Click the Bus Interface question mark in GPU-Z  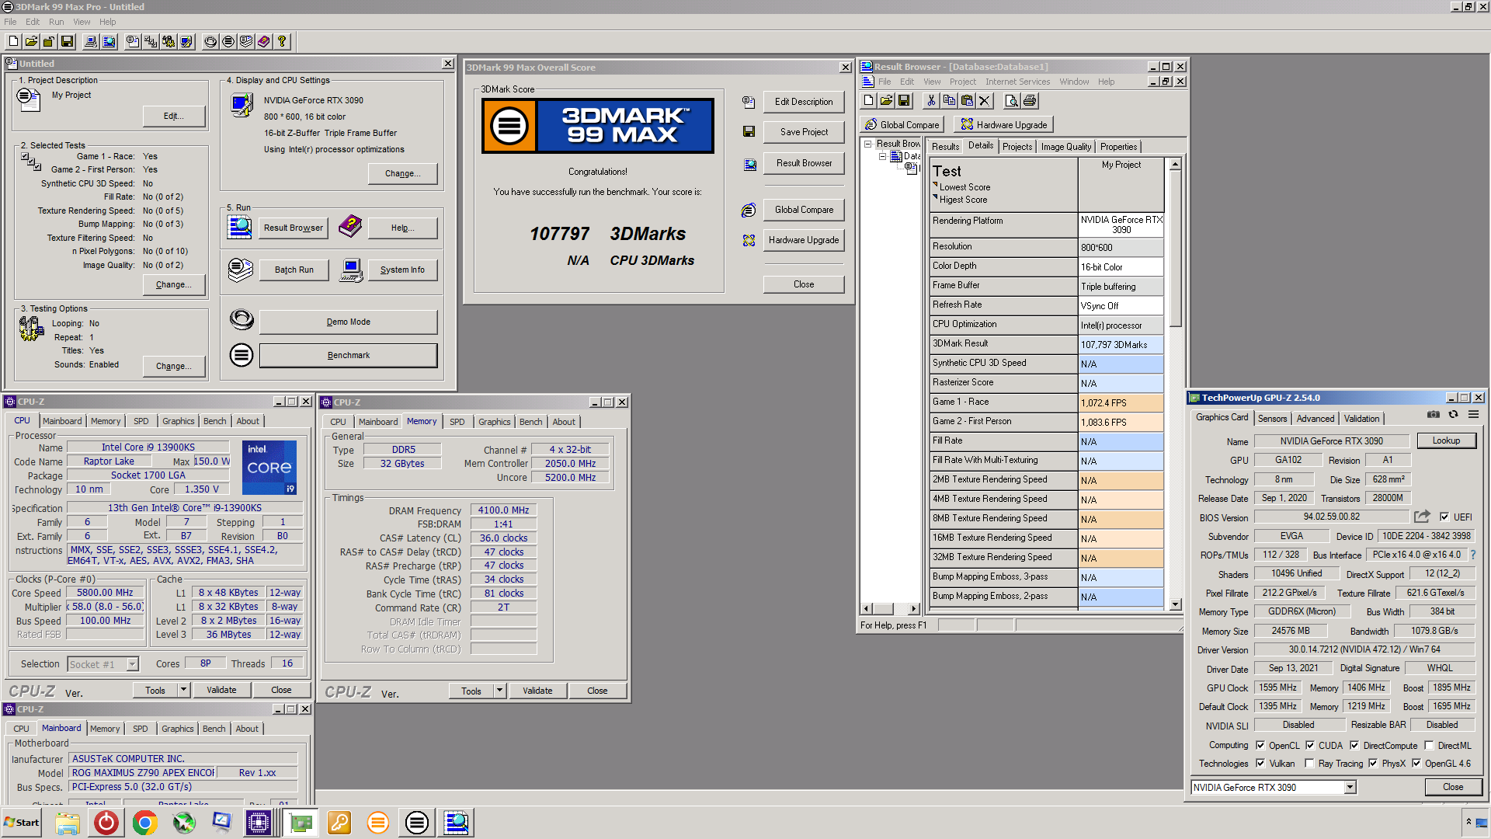click(x=1473, y=555)
